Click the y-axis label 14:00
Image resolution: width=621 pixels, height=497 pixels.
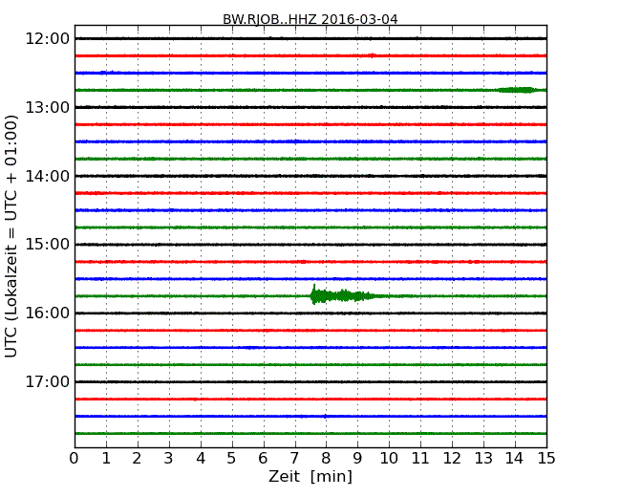pyautogui.click(x=48, y=176)
